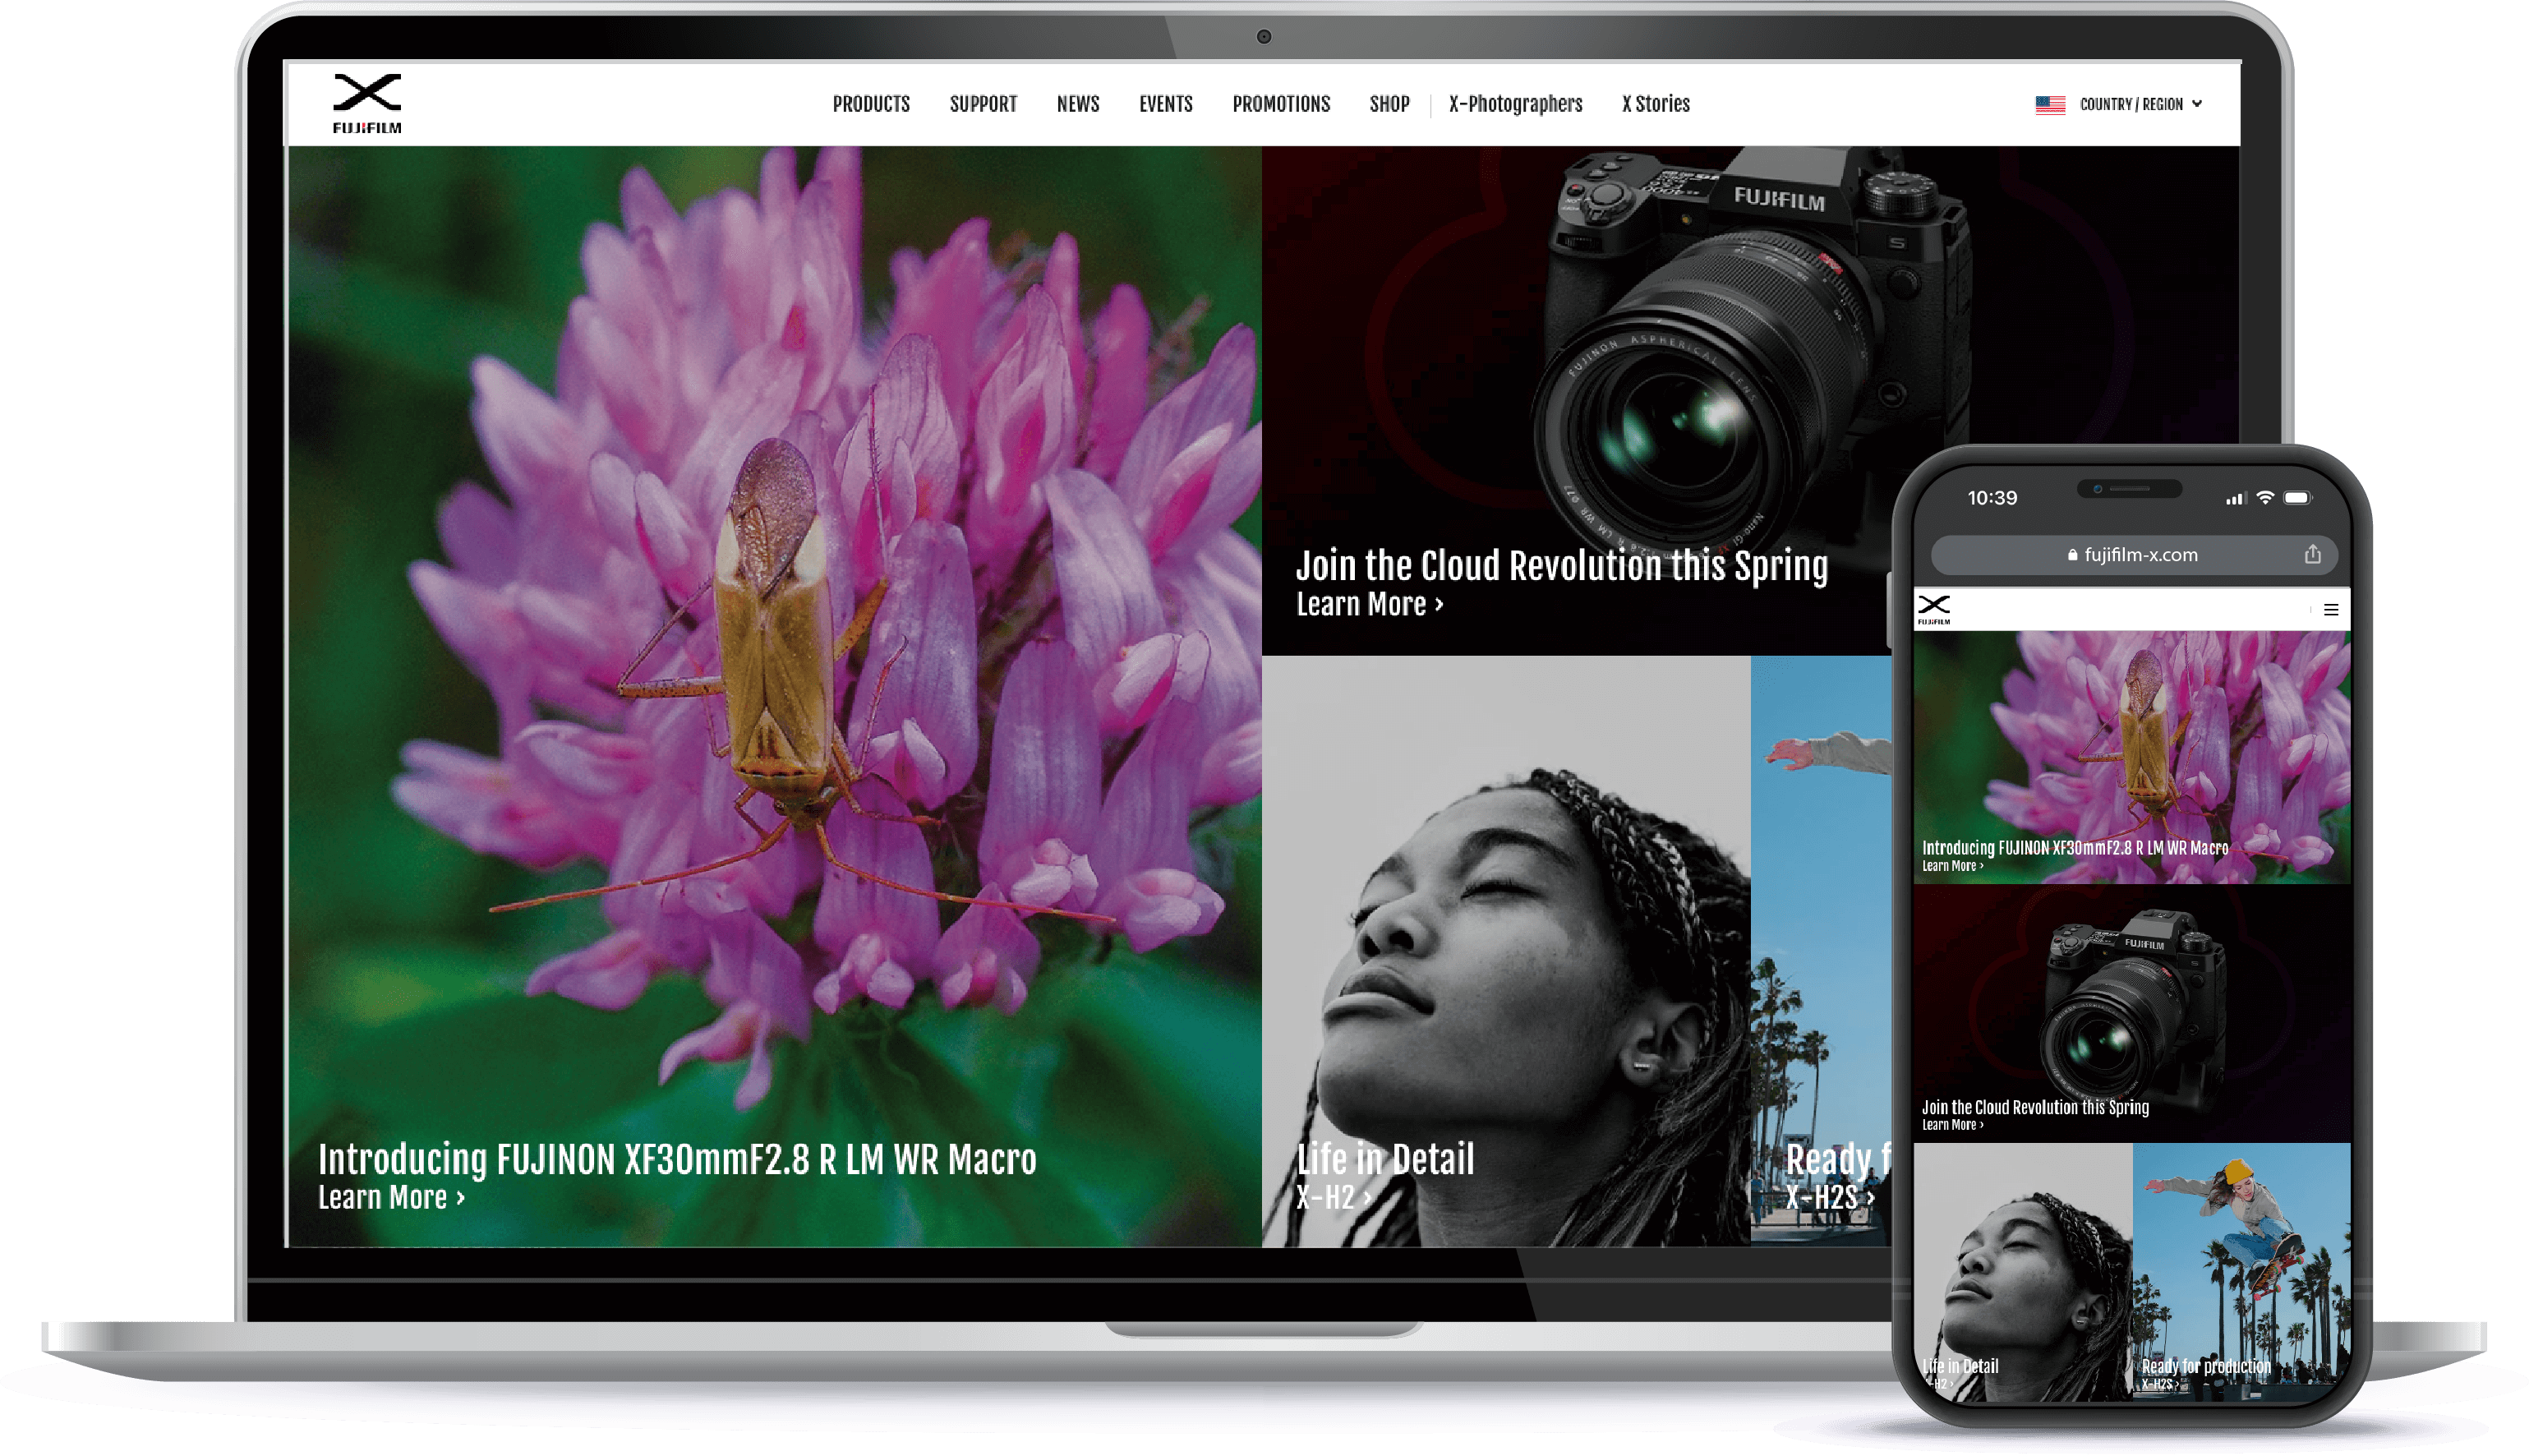This screenshot has width=2529, height=1456.
Task: Open the Support menu item
Action: pyautogui.click(x=982, y=104)
